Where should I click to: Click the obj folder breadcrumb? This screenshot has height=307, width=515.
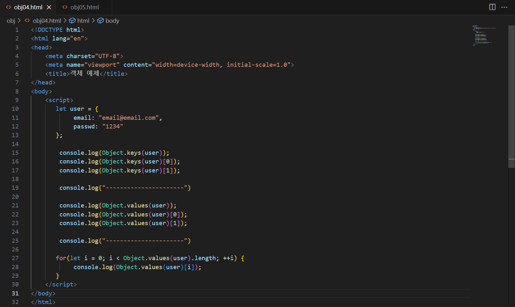coord(11,21)
